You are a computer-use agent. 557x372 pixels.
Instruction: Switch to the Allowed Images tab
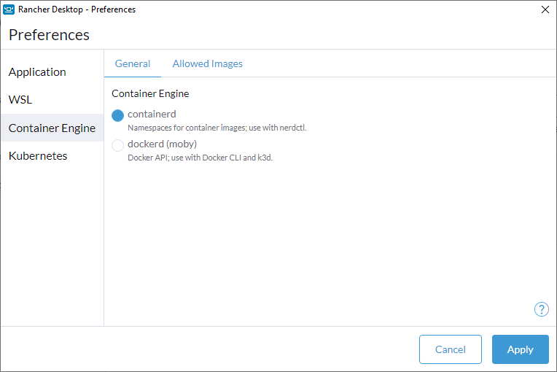(208, 63)
